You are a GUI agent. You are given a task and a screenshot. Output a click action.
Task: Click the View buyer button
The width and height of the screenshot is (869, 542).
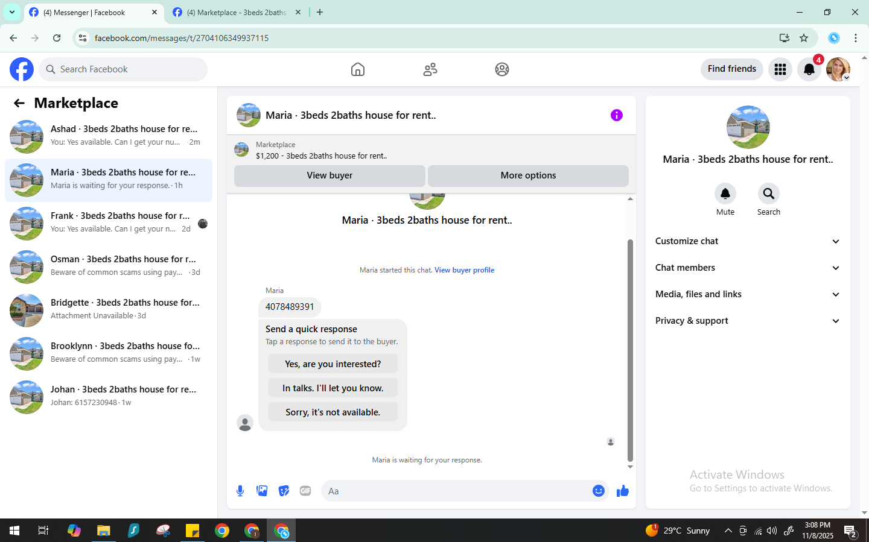pyautogui.click(x=329, y=175)
